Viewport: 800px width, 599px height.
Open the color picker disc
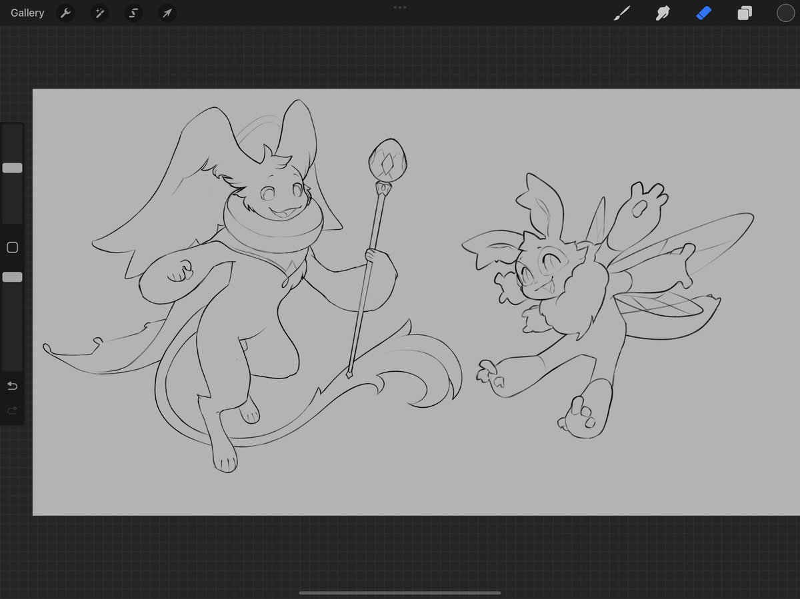coord(785,13)
